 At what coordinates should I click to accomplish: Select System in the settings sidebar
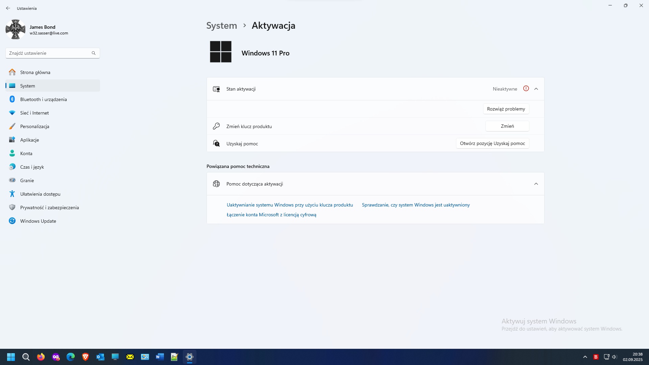53,86
